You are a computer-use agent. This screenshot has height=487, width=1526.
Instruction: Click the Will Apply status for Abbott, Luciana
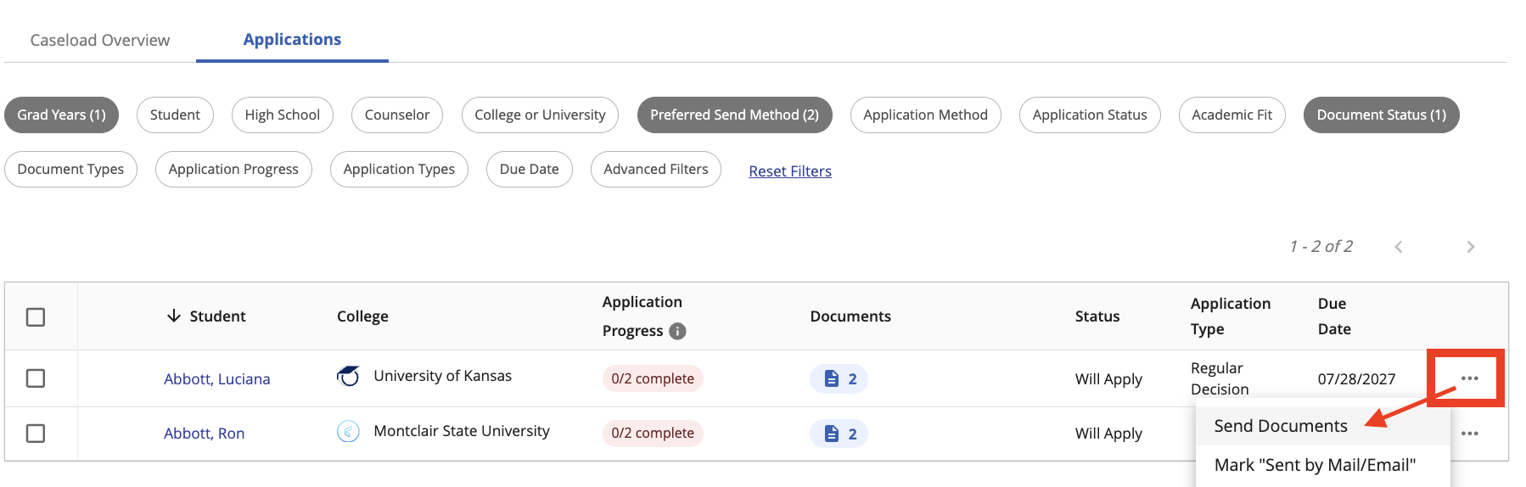[1108, 379]
